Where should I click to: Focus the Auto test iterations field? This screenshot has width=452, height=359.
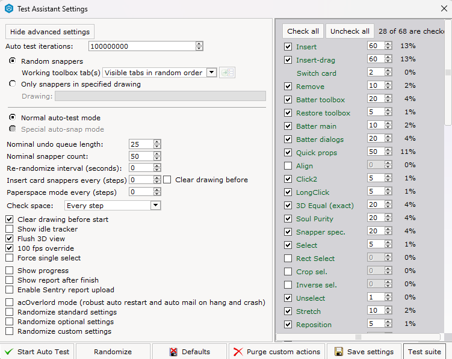click(x=142, y=46)
